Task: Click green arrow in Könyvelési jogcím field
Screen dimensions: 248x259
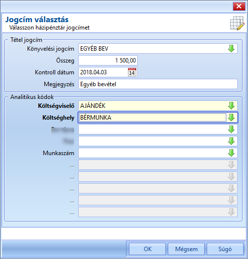Action: 231,49
